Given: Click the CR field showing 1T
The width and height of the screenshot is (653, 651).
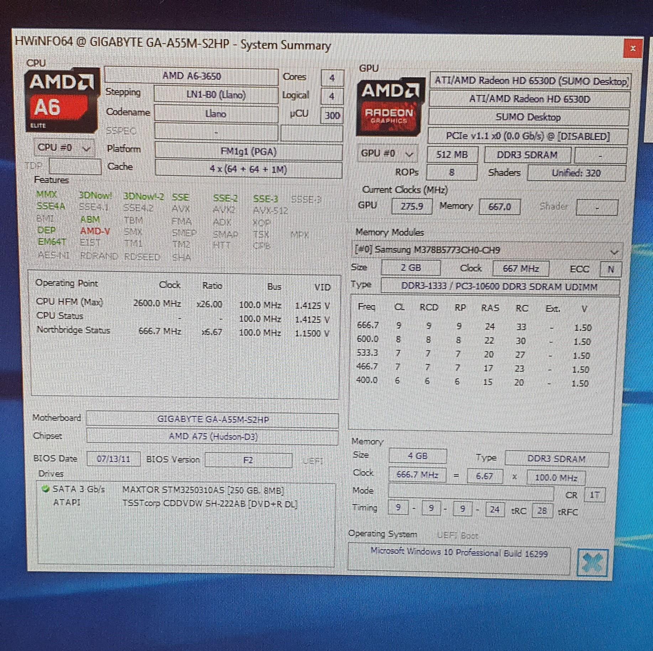Looking at the screenshot, I should (x=595, y=495).
